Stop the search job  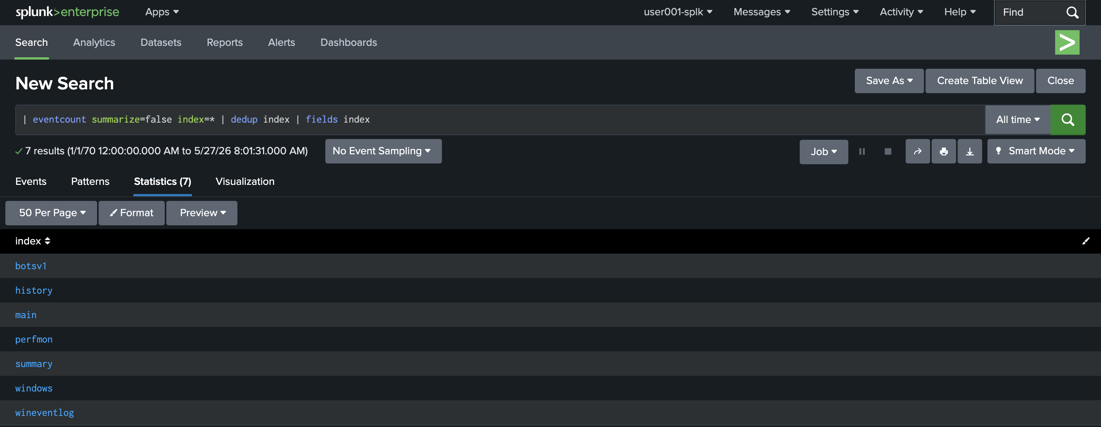click(x=888, y=152)
